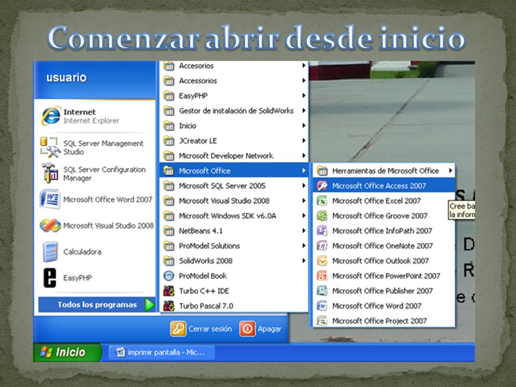516x387 pixels.
Task: Click the Turbo Pascal 7.0 text
Action: 206,306
